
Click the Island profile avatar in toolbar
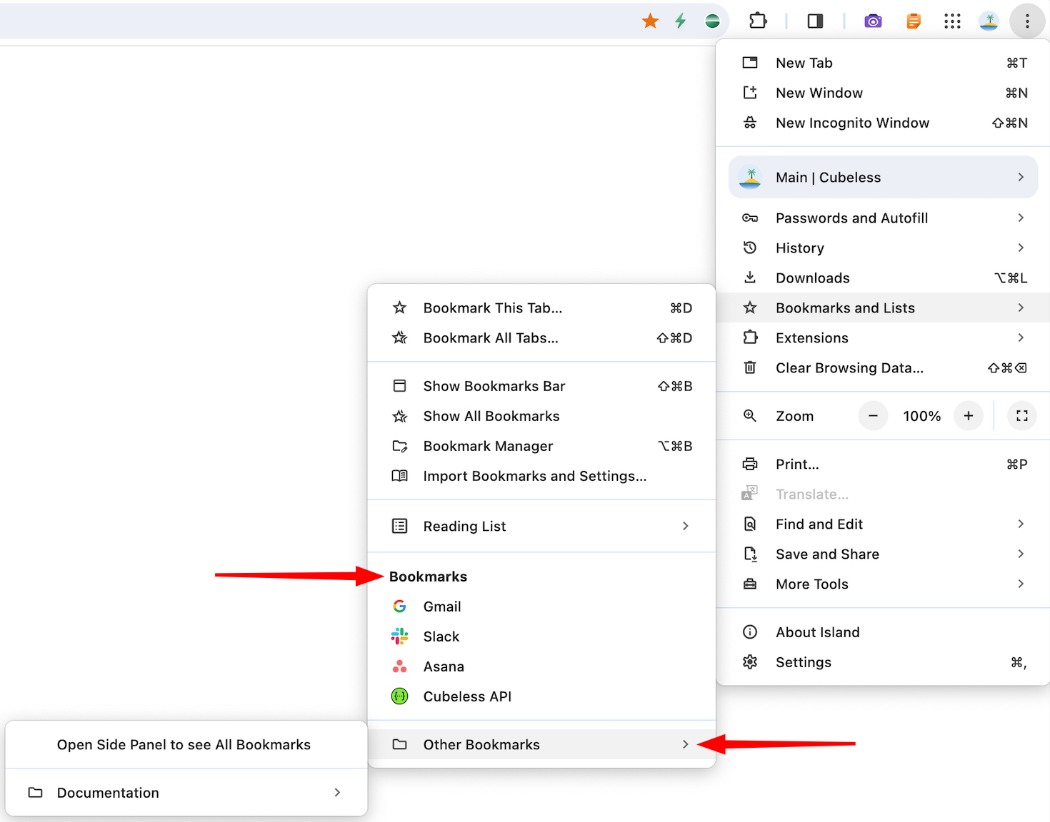(989, 21)
